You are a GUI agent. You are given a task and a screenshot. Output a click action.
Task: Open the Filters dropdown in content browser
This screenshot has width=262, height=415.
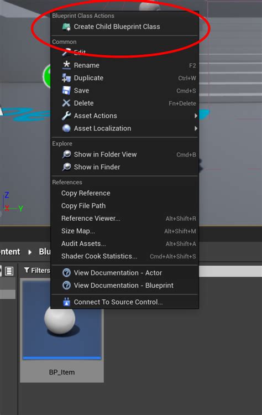pyautogui.click(x=37, y=271)
